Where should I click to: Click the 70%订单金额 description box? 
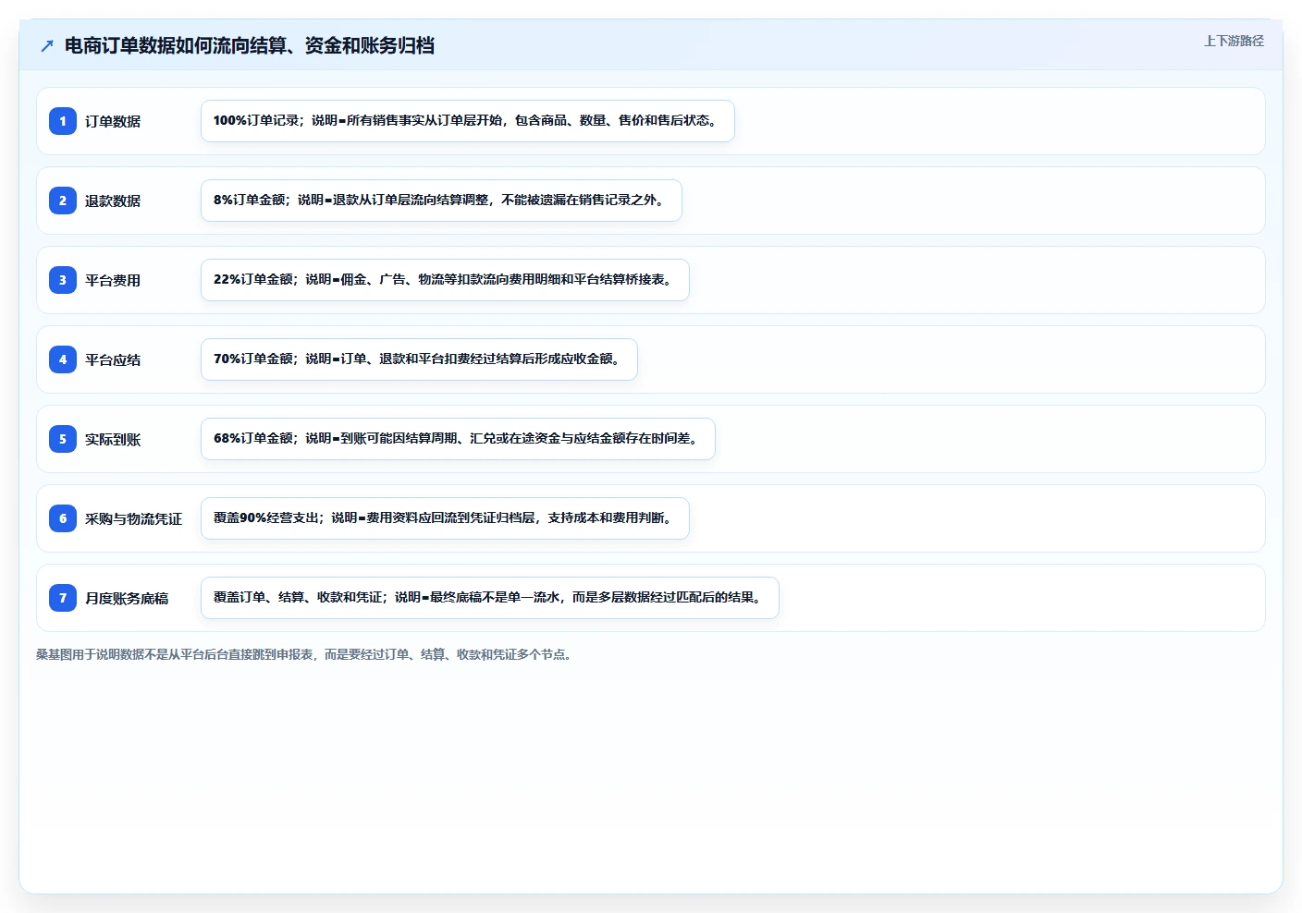[x=419, y=359]
